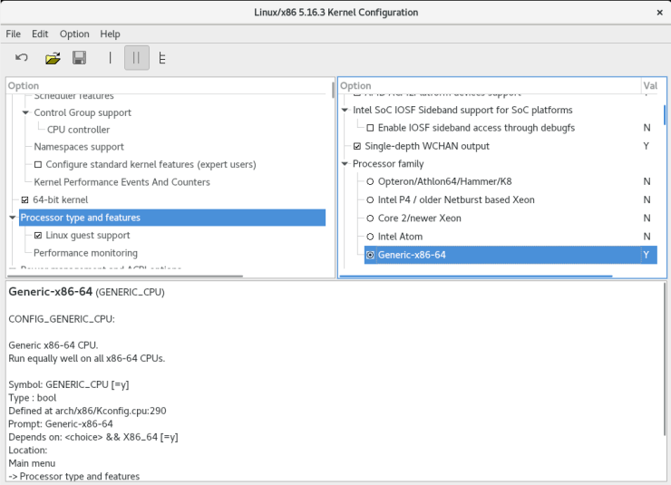Viewport: 671px width, 485px height.
Task: Select Processor type and features row
Action: coord(172,218)
